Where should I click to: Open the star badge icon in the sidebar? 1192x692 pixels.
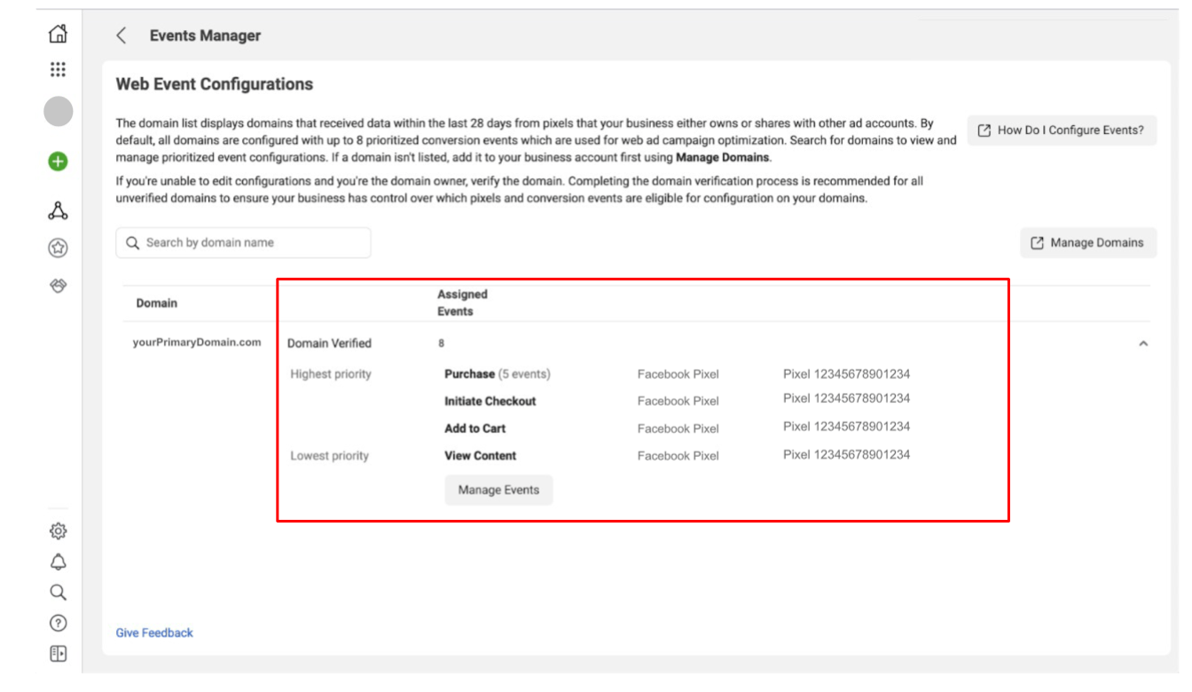tap(58, 248)
